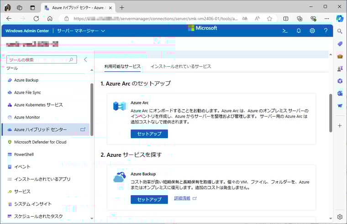Click the main content scrollbar thumb

tap(331, 113)
